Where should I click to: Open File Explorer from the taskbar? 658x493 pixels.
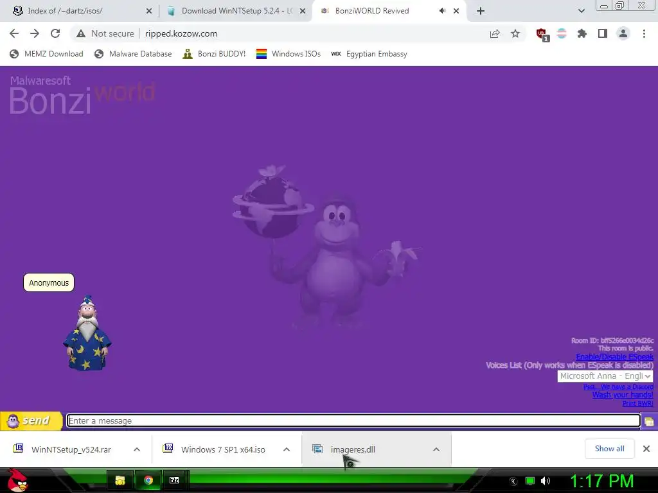click(120, 480)
